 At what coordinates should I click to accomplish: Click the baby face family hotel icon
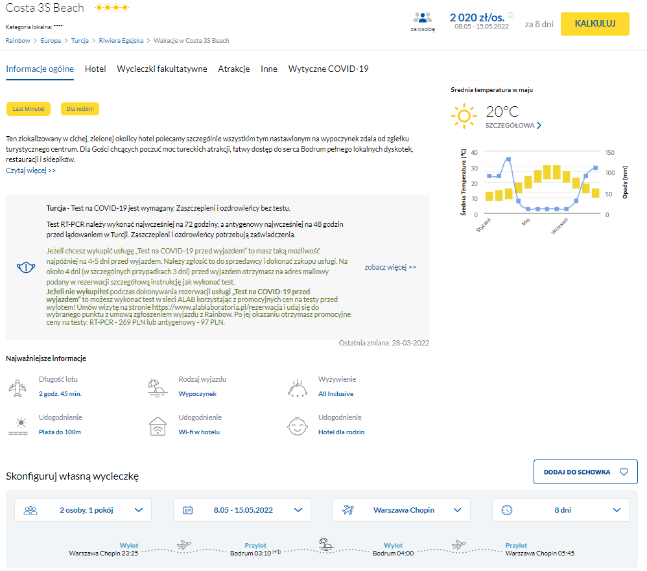click(298, 426)
